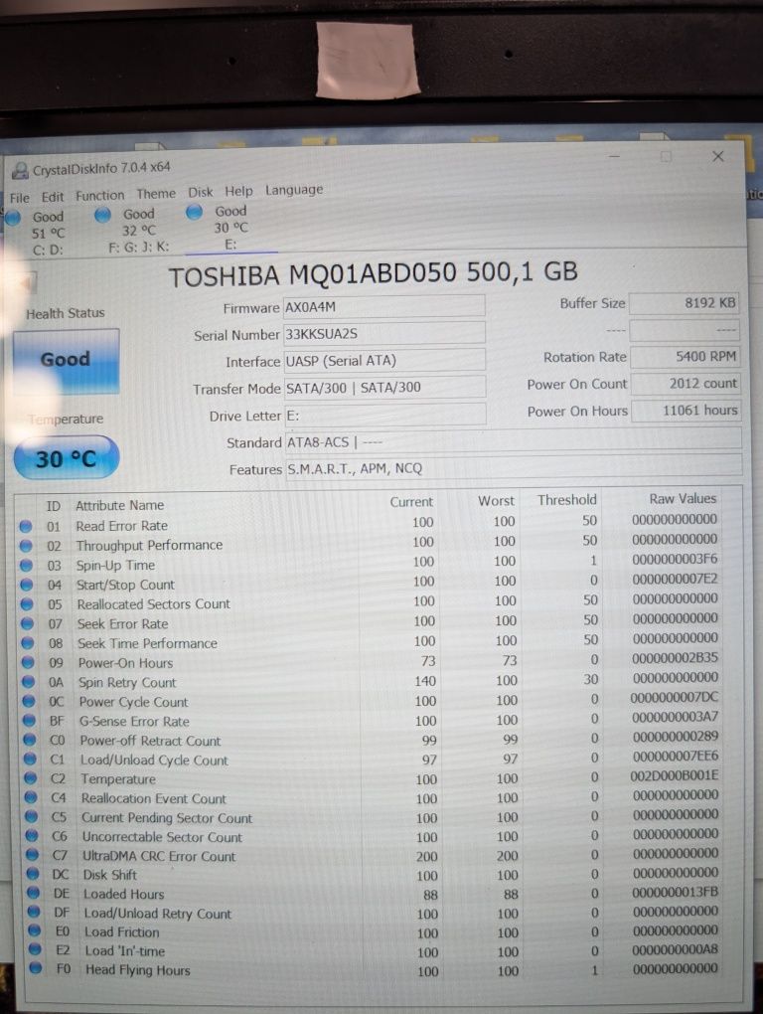Click the Transfer Mode field SATA/300
Screen dimensions: 763x1014
click(x=385, y=388)
